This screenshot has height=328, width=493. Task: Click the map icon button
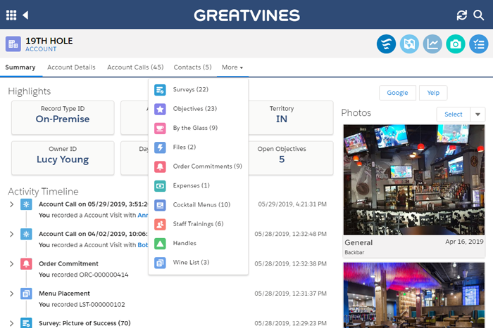409,44
